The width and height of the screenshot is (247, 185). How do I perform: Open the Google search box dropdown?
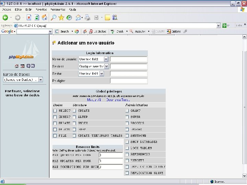point(50,32)
